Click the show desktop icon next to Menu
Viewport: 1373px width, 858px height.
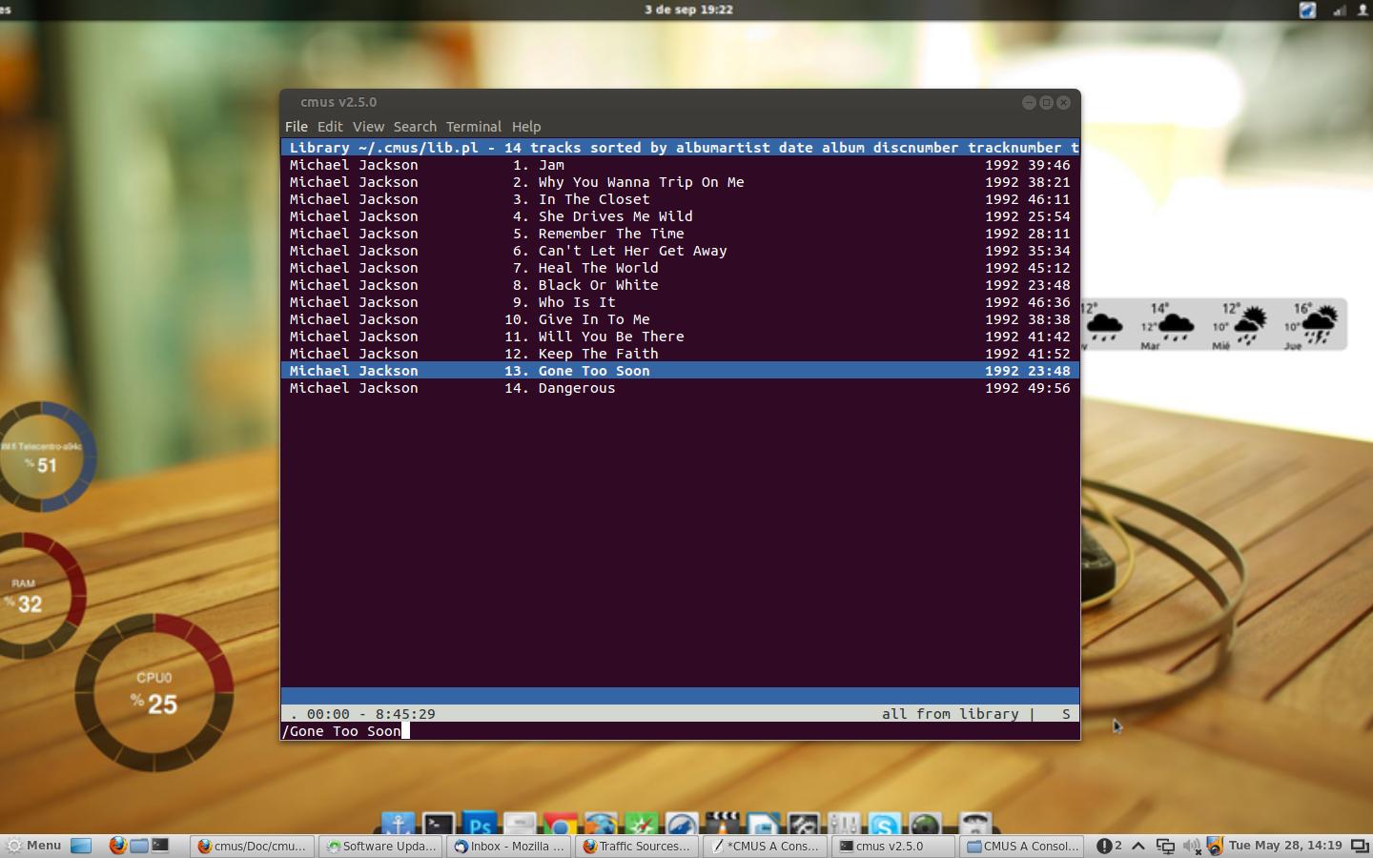[x=81, y=846]
